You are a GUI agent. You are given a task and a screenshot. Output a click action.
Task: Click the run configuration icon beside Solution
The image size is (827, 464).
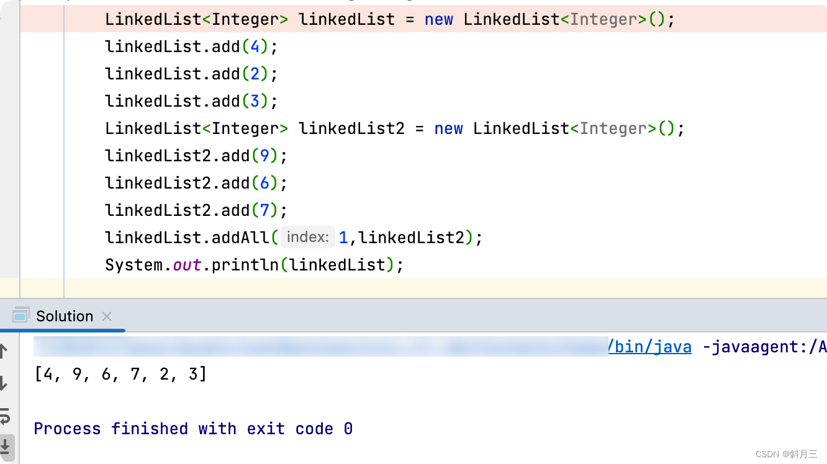pos(20,316)
